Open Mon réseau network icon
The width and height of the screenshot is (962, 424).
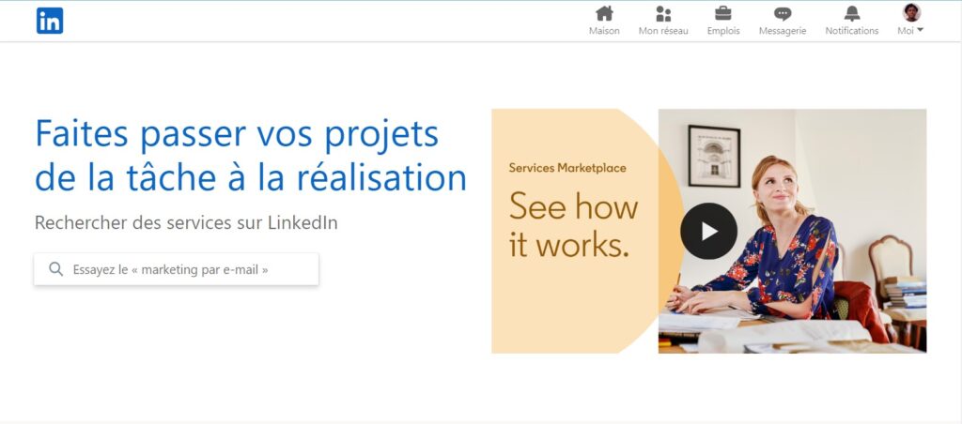tap(663, 13)
